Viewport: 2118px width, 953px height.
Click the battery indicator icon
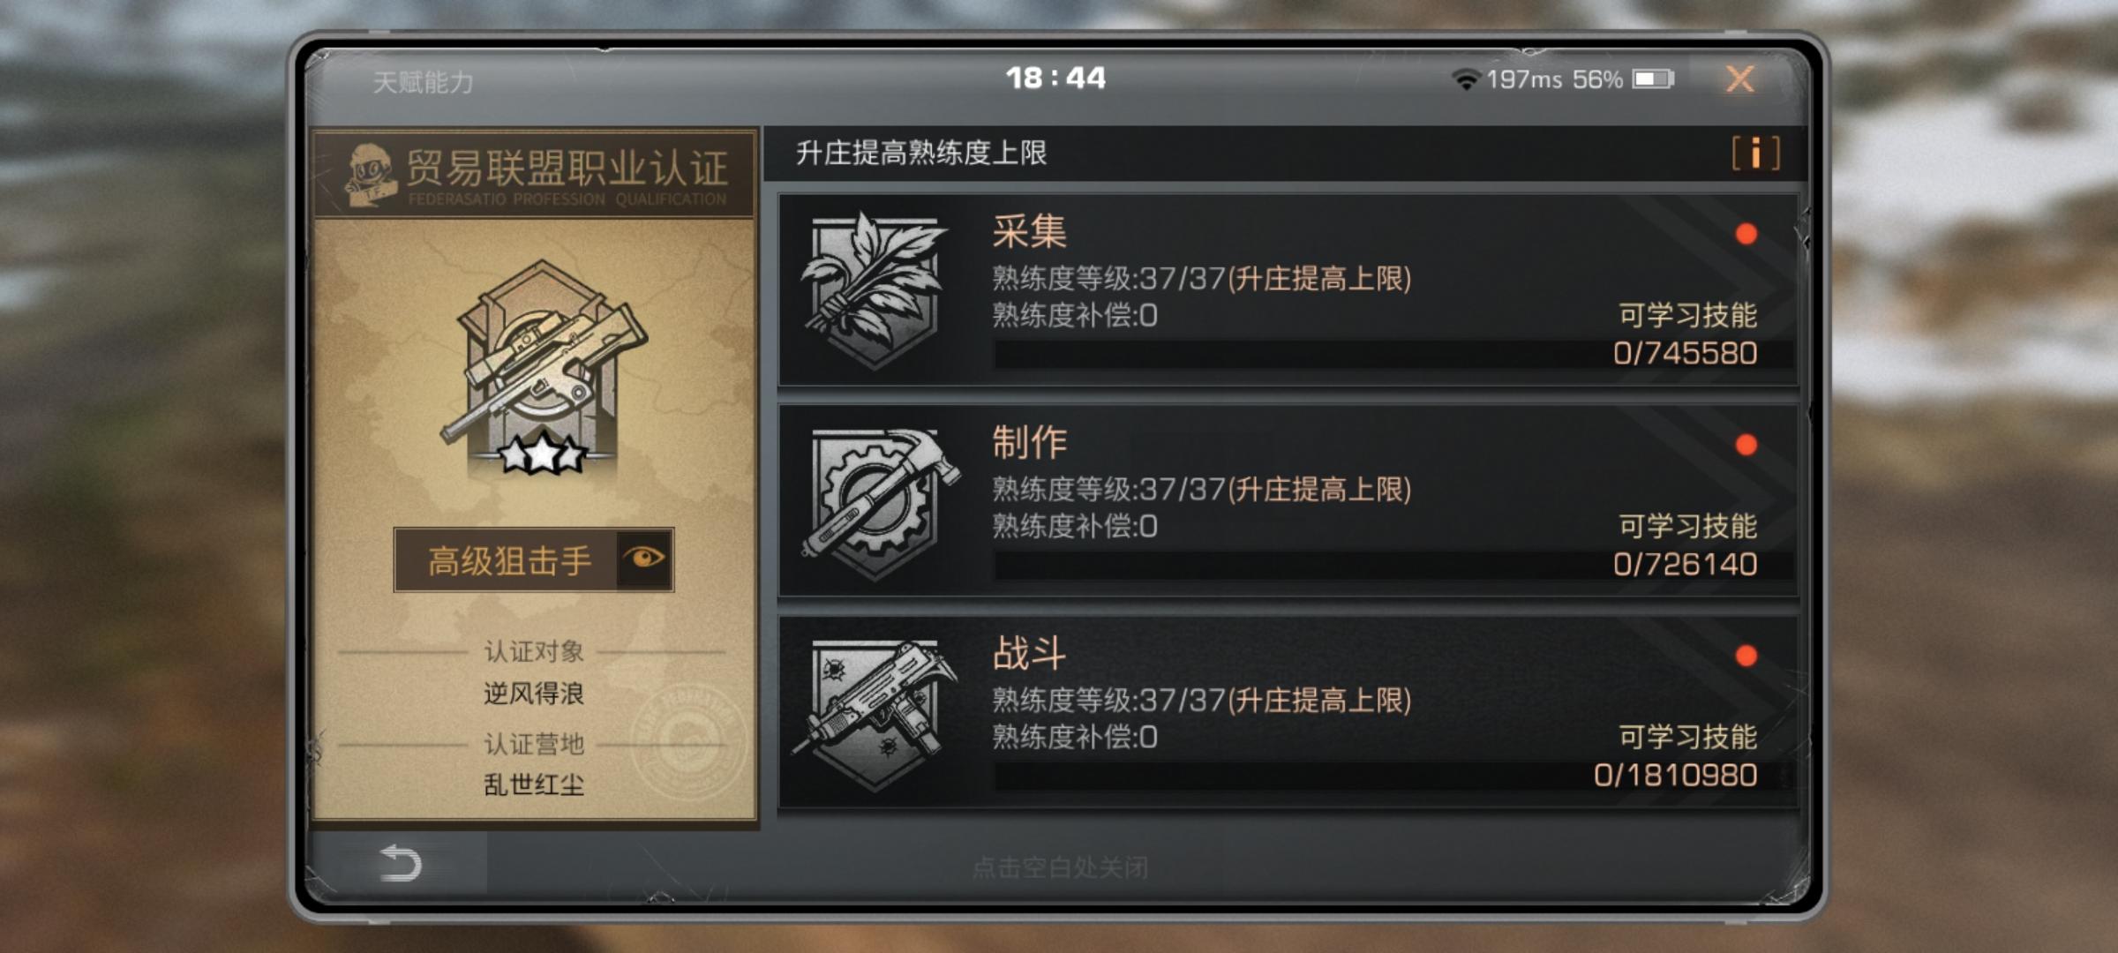[1653, 79]
